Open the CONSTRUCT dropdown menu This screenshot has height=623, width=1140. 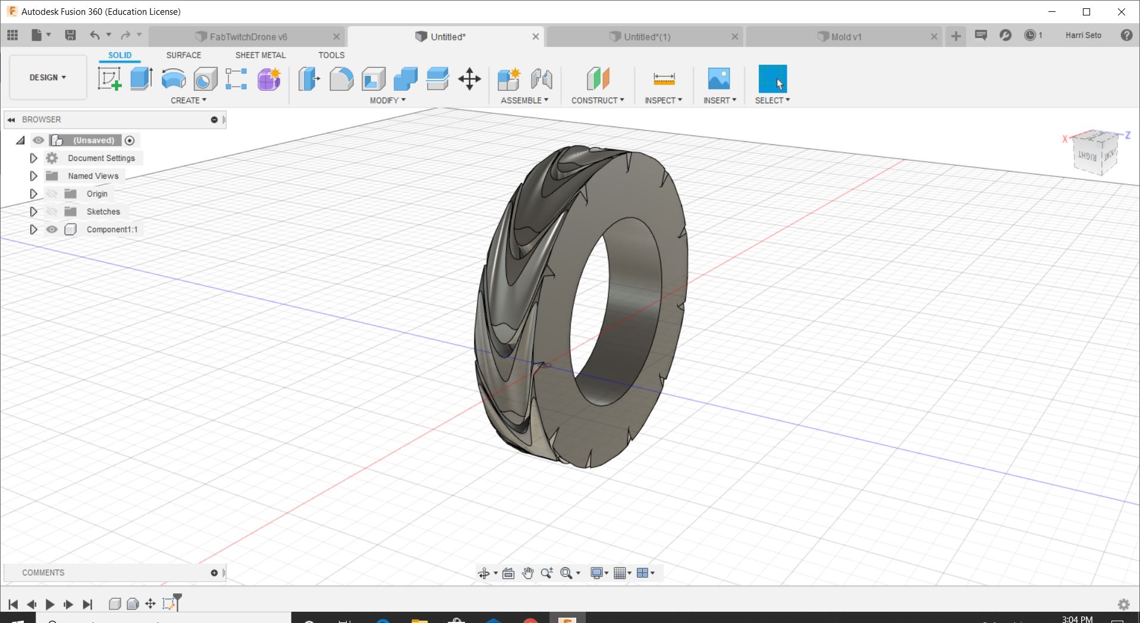click(x=598, y=100)
